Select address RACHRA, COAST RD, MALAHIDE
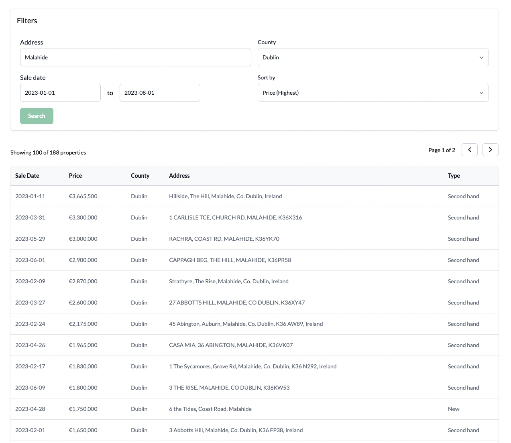The width and height of the screenshot is (511, 443). [x=224, y=239]
